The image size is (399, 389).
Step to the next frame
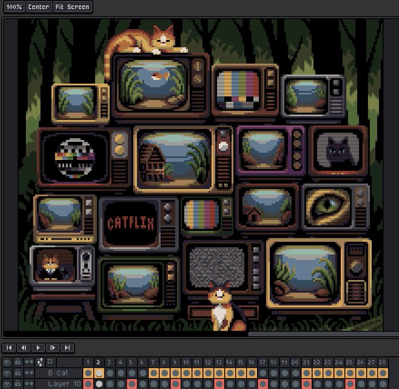coord(53,347)
